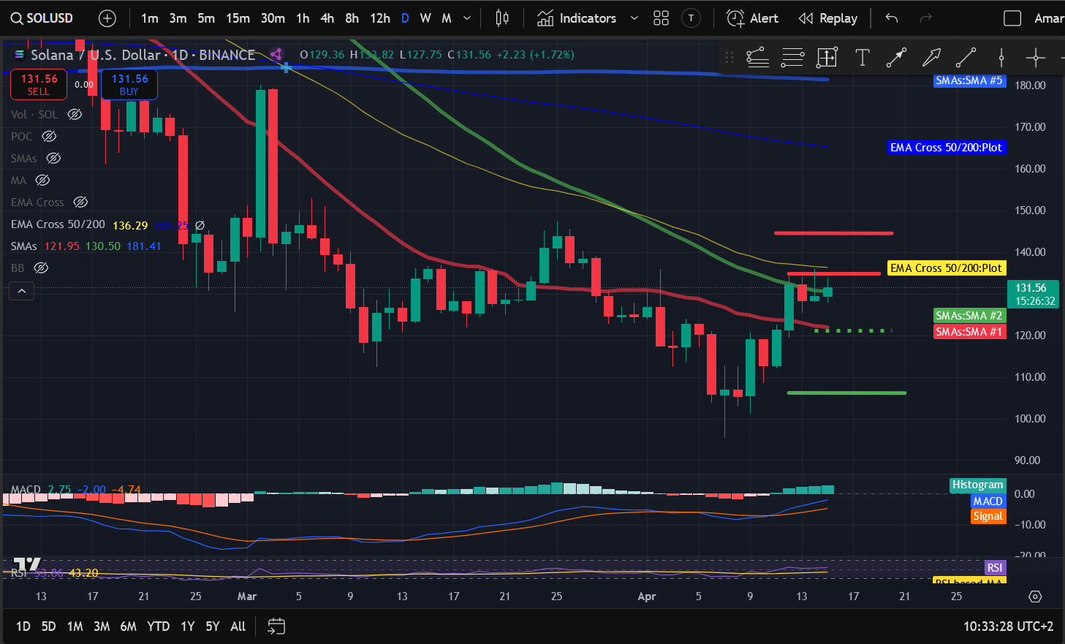1065x644 pixels.
Task: Click the Indicators button label
Action: tap(588, 18)
